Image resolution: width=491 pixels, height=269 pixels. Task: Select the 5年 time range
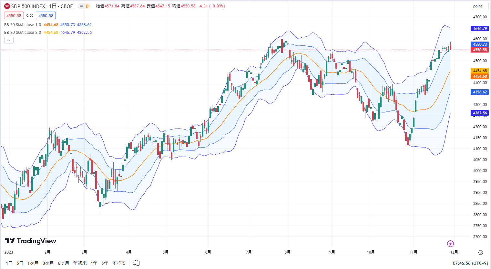105,263
